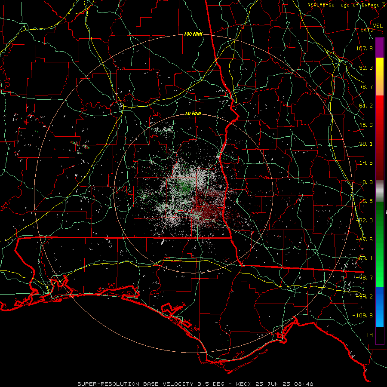
Task: Click the 92.3 legend value
Action: click(x=366, y=68)
